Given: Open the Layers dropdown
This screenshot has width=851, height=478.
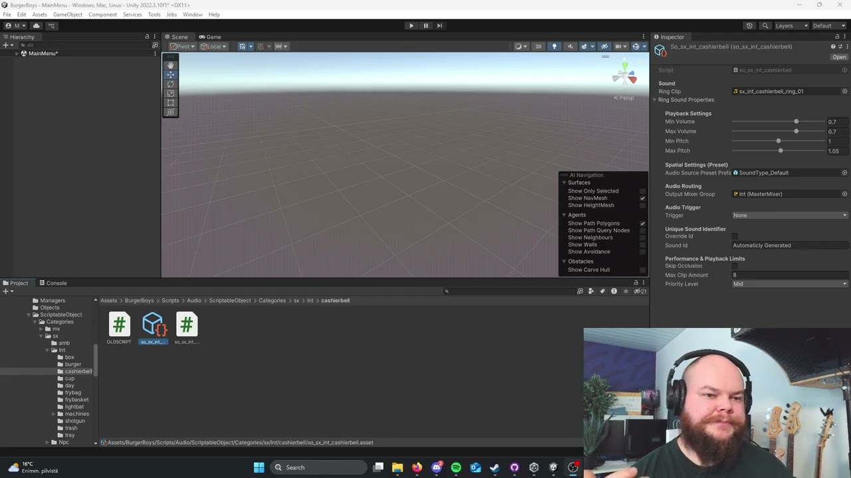Looking at the screenshot, I should click(x=791, y=26).
